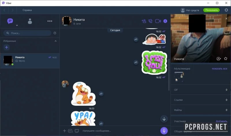231x136 pixels.
Task: Add participant to the conversation
Action: tap(144, 21)
